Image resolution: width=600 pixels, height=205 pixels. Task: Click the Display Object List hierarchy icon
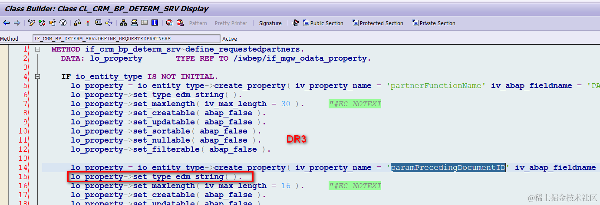(x=123, y=23)
